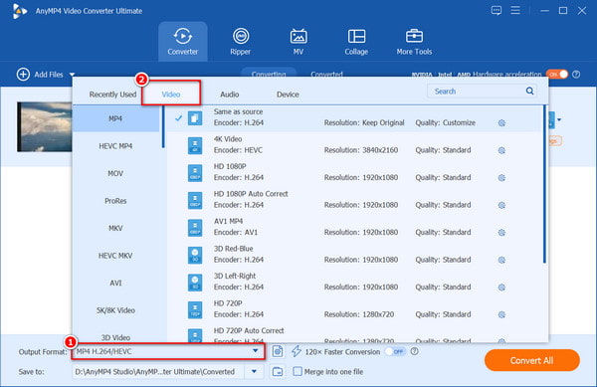Select AVI format
The image size is (597, 387).
(x=115, y=284)
